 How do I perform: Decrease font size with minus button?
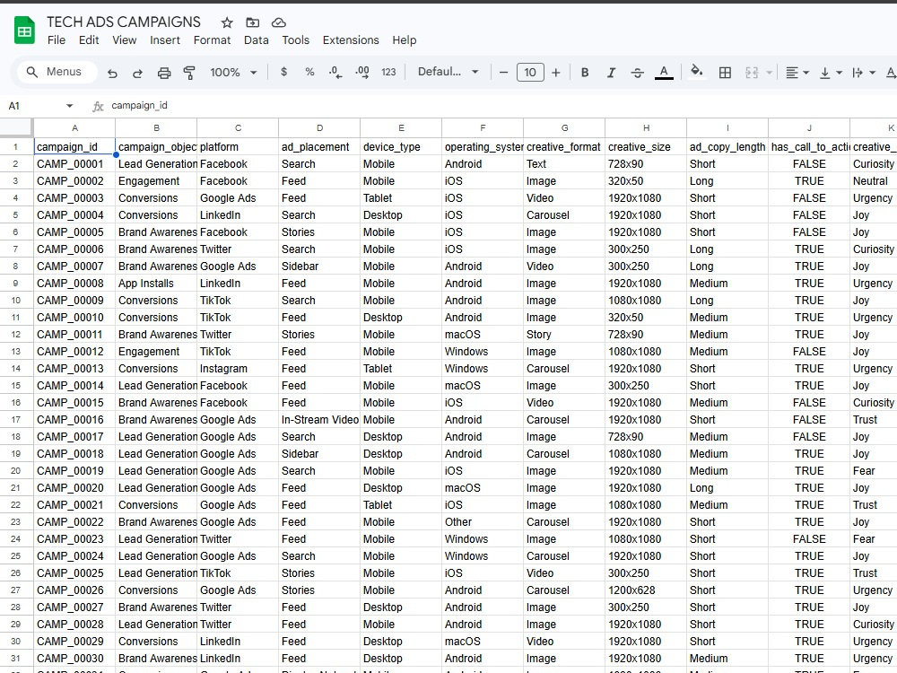coord(503,73)
